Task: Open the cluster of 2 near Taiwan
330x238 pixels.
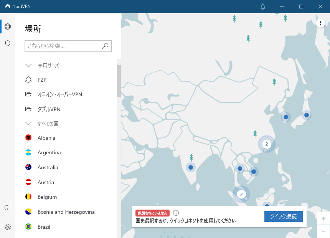Action: 267,144
